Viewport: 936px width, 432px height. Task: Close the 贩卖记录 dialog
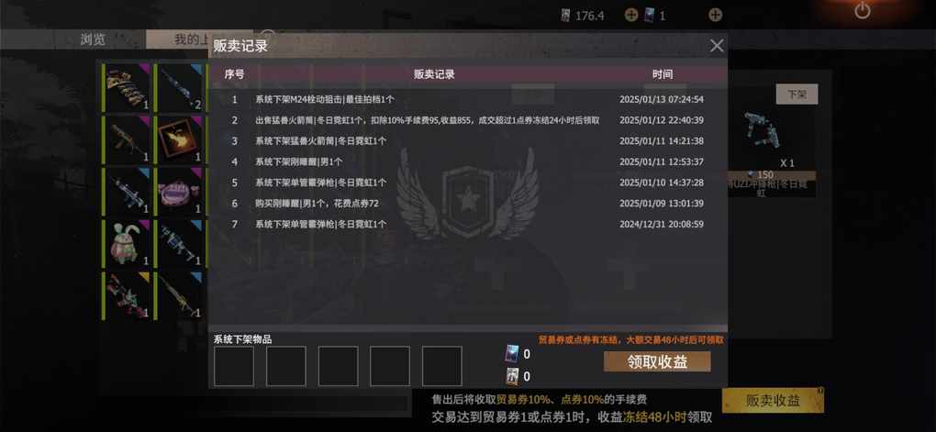[717, 45]
